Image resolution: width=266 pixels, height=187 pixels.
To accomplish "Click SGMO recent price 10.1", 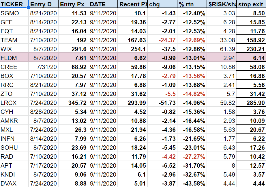I will tap(140, 13).
